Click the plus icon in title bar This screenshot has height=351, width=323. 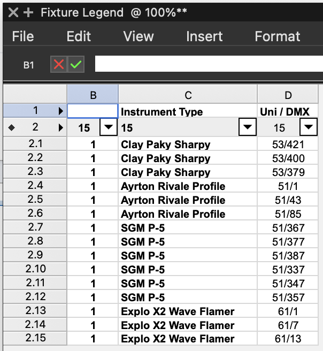pyautogui.click(x=28, y=12)
